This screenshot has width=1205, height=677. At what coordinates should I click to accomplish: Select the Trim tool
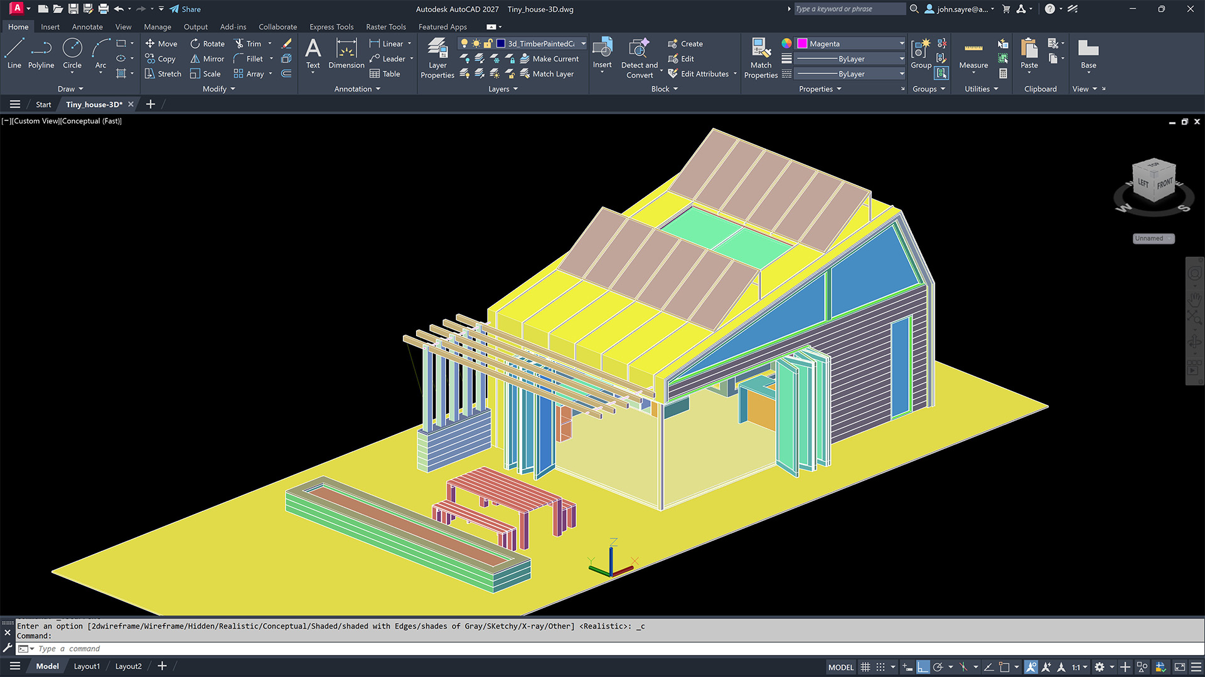click(250, 43)
